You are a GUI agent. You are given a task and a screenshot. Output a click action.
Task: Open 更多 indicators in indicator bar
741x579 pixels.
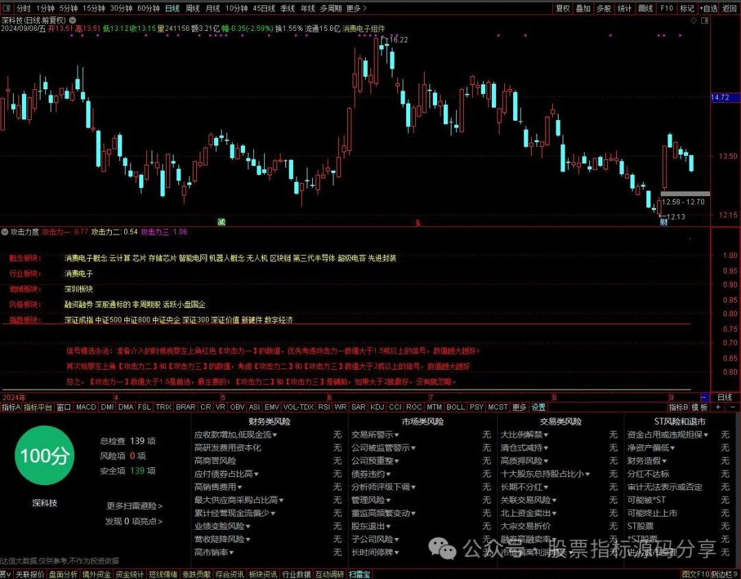tap(519, 407)
